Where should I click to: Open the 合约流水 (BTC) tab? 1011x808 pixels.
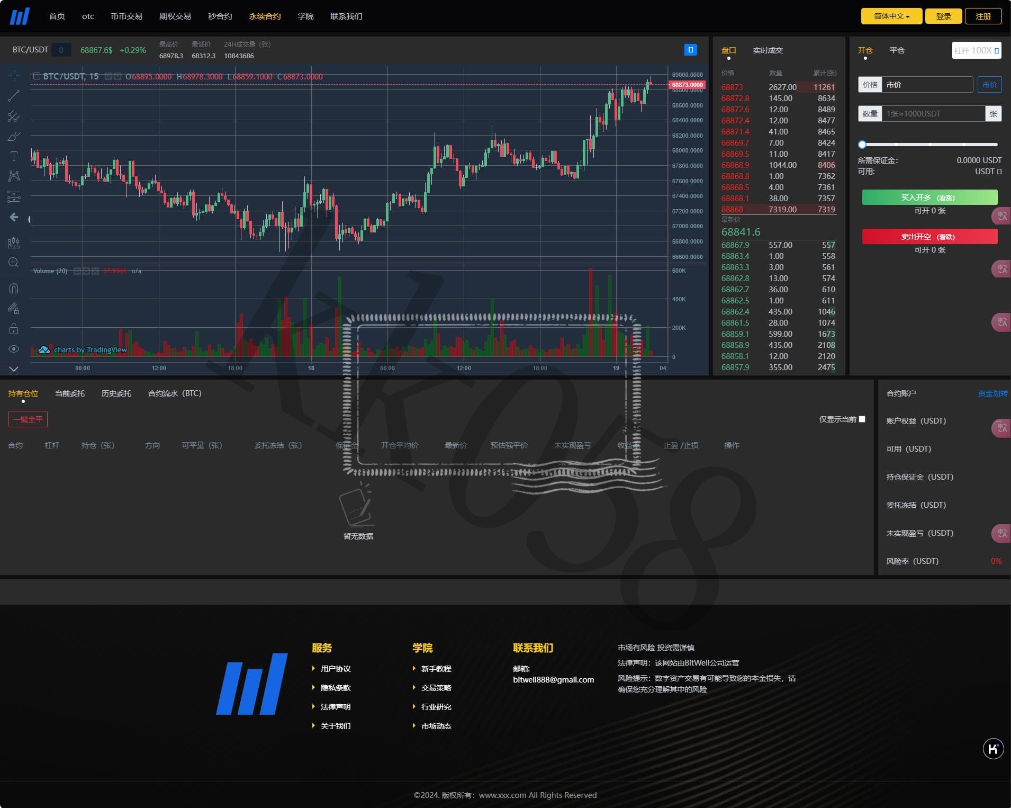coord(175,393)
